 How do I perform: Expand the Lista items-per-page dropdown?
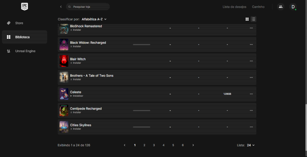pos(251,145)
